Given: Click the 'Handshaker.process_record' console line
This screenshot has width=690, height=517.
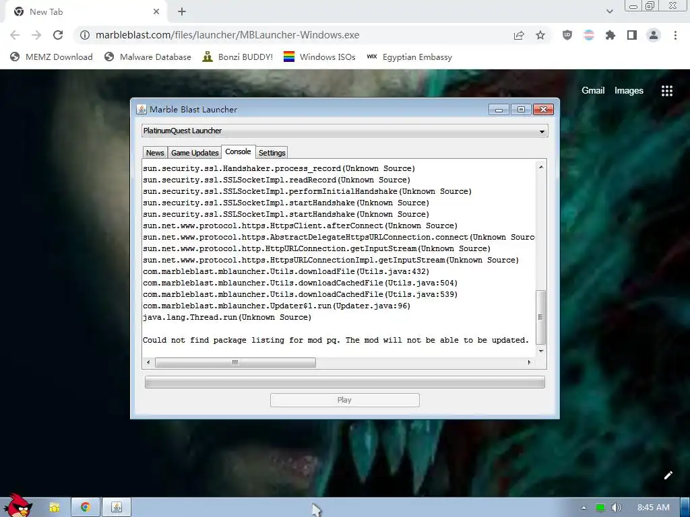Looking at the screenshot, I should coord(279,169).
